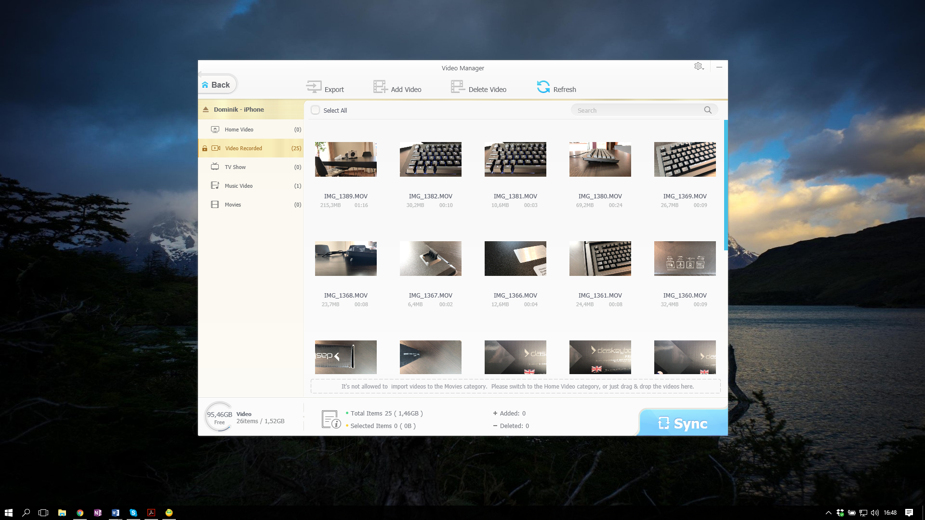Click into the Search field
Screen dimensions: 925x520
click(x=636, y=110)
